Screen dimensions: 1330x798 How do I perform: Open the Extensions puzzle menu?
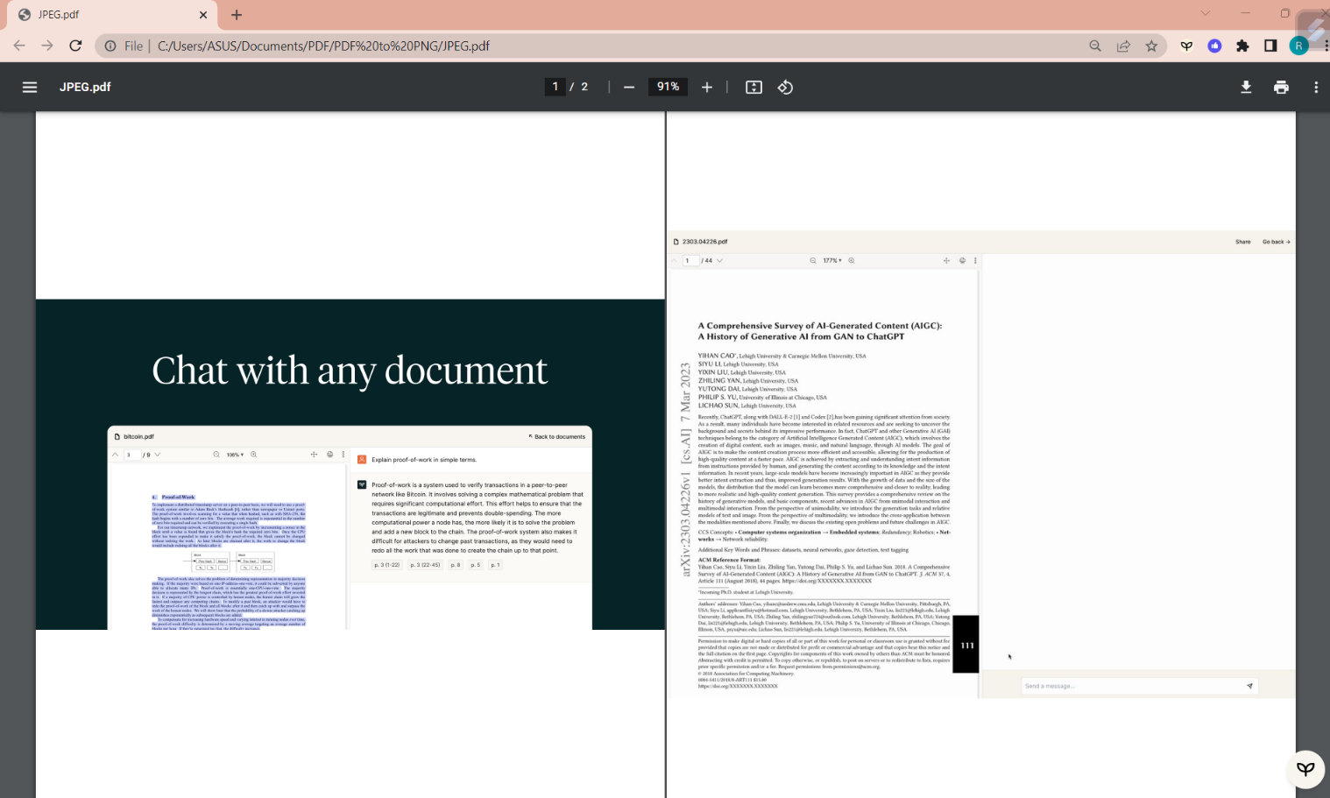pos(1242,46)
